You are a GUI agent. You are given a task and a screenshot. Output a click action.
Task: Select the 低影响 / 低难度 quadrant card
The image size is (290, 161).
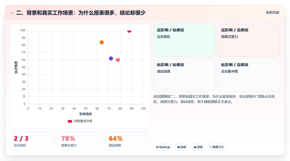click(185, 75)
